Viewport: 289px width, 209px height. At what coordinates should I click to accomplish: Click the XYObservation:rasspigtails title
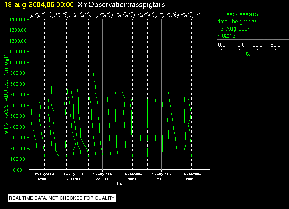122,5
